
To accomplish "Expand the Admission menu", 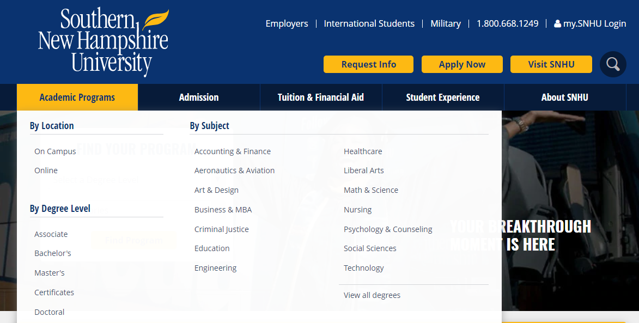I will click(199, 97).
